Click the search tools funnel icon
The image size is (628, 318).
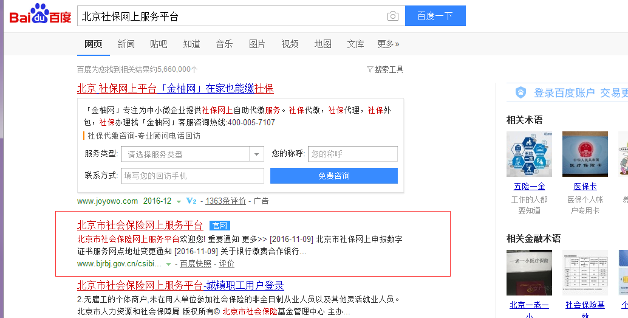370,69
